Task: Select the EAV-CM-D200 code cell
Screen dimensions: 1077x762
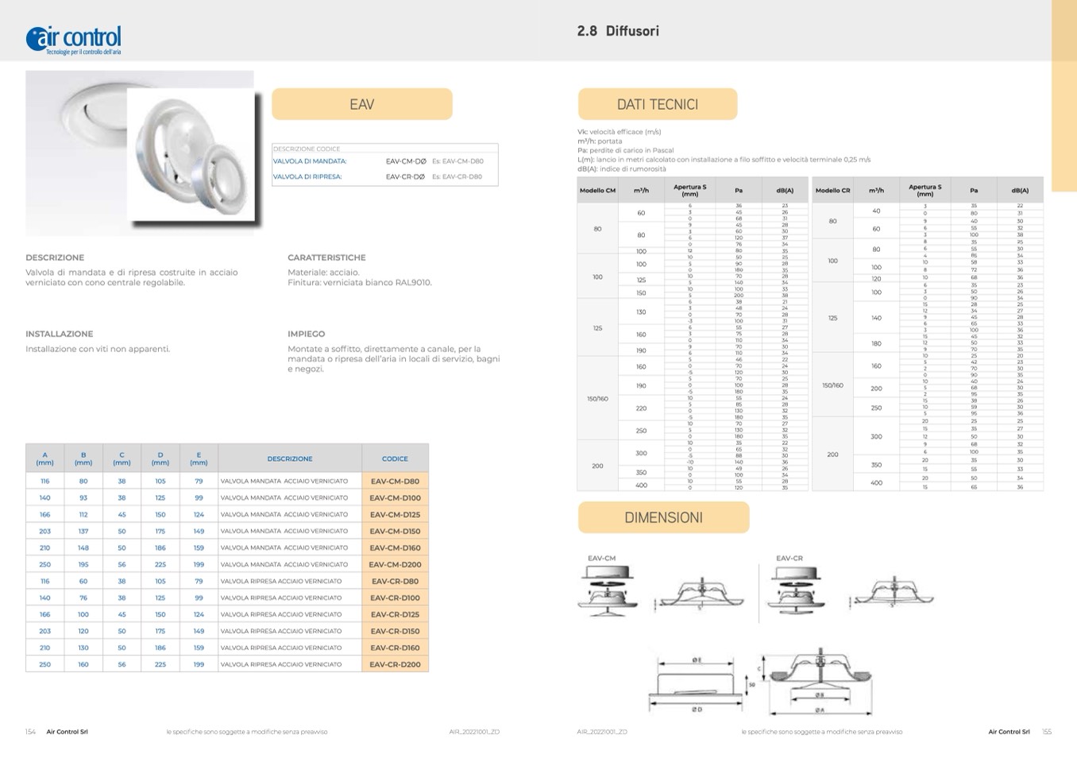Action: point(395,565)
